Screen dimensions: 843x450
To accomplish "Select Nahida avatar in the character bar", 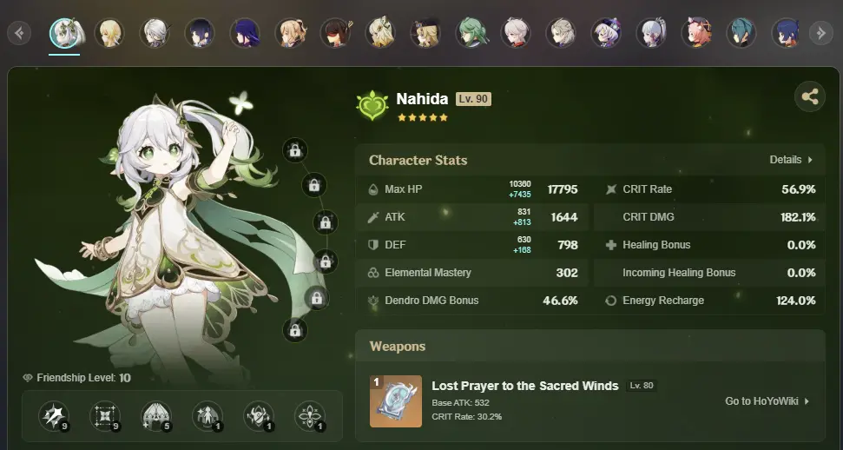I will coord(64,33).
